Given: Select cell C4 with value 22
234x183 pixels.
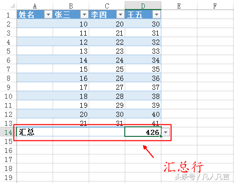Looking at the screenshot, I should (107, 42).
